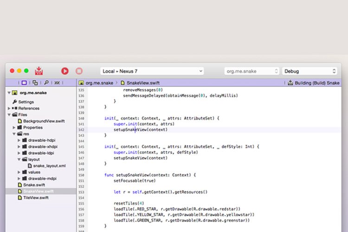Screen dimensions: 348x232
Task: Click line number 142 in the gutter
Action: click(81, 130)
